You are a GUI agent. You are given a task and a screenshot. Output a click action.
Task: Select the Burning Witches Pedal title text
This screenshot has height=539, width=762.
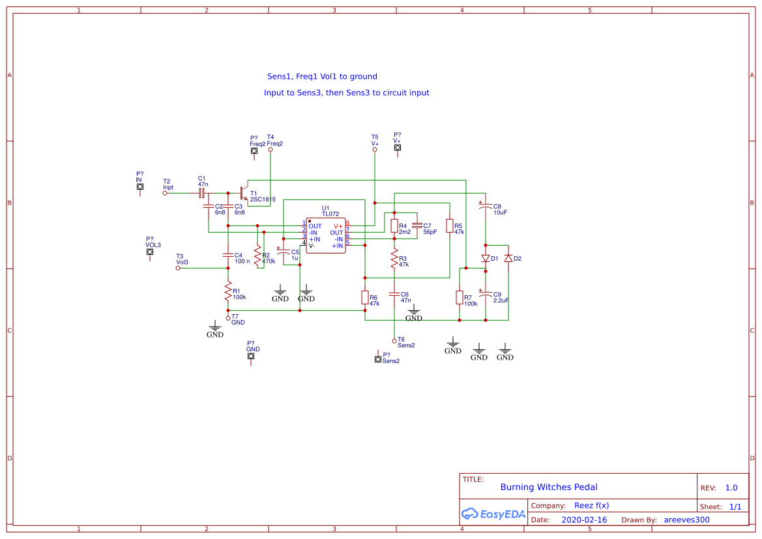point(549,487)
